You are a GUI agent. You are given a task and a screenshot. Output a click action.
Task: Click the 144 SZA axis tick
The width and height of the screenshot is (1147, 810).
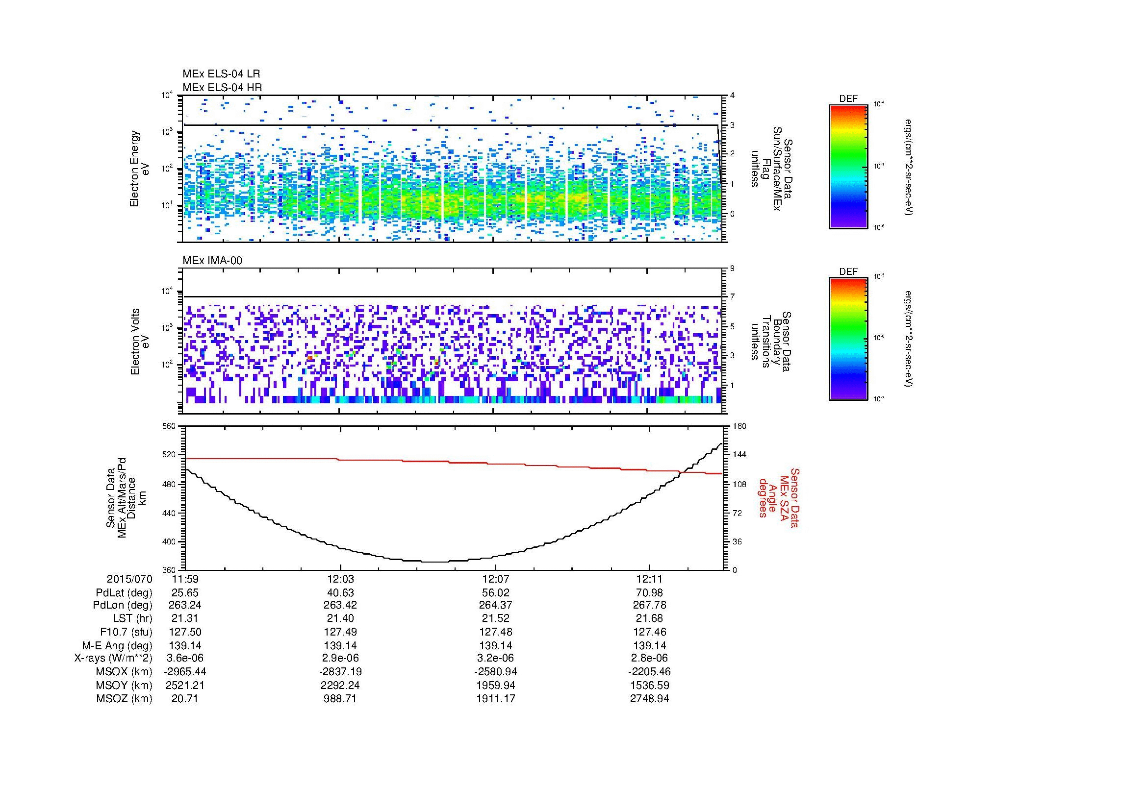pos(739,455)
